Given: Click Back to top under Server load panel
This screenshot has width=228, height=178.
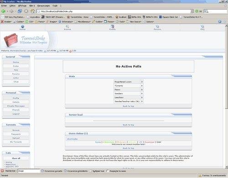Looking at the screenshot, I should pos(128,125).
